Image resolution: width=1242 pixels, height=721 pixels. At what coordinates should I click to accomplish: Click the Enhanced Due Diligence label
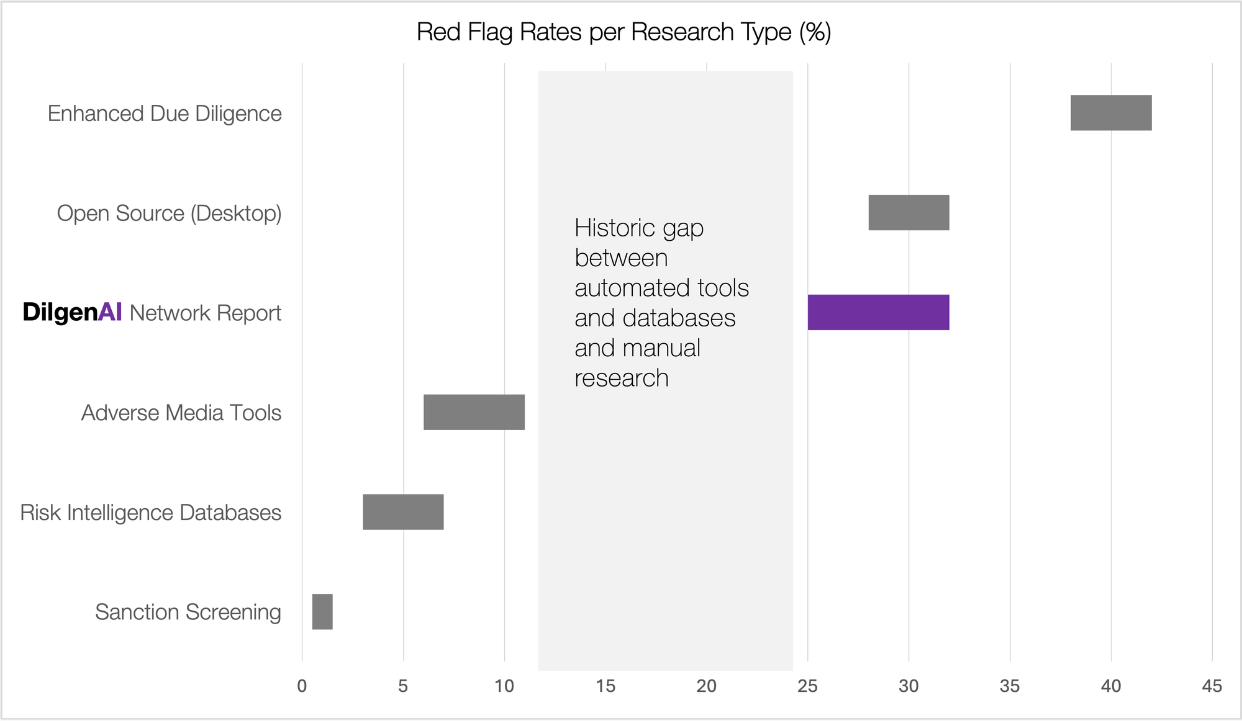(165, 114)
